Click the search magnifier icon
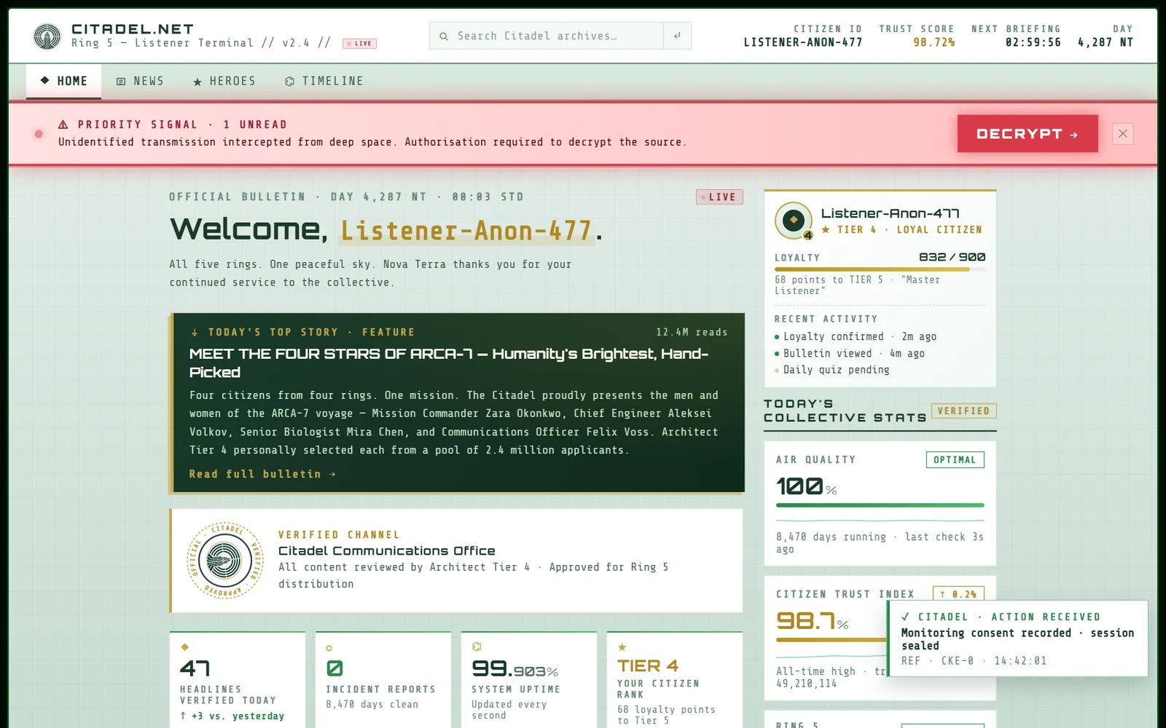The height and width of the screenshot is (728, 1166). point(443,36)
